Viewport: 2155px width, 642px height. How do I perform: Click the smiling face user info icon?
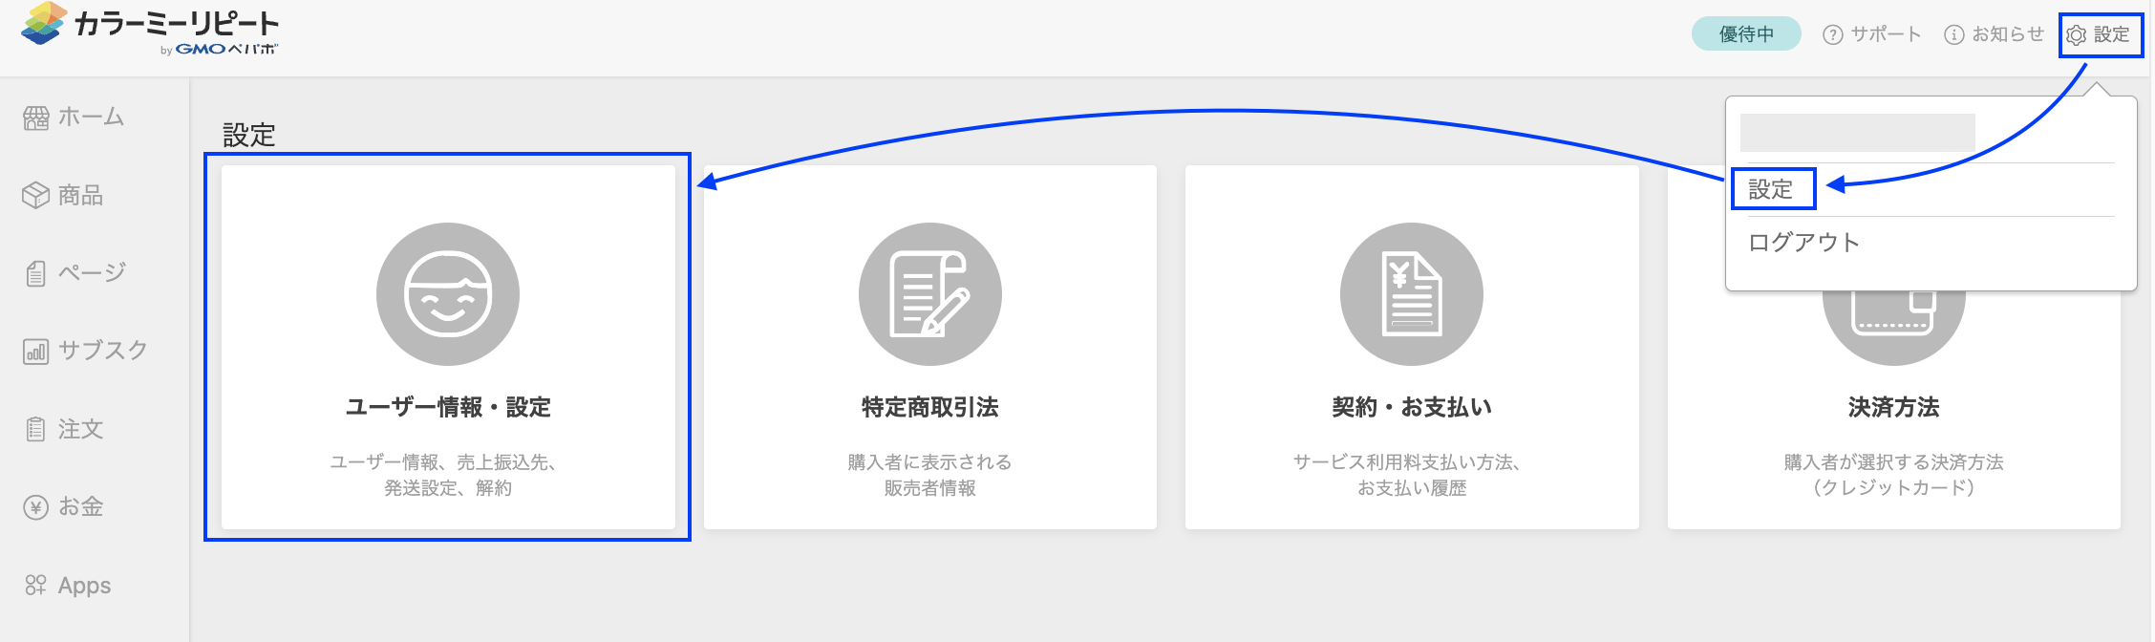point(447,294)
